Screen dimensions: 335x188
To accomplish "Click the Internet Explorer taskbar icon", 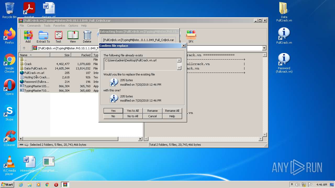I will [21, 185].
